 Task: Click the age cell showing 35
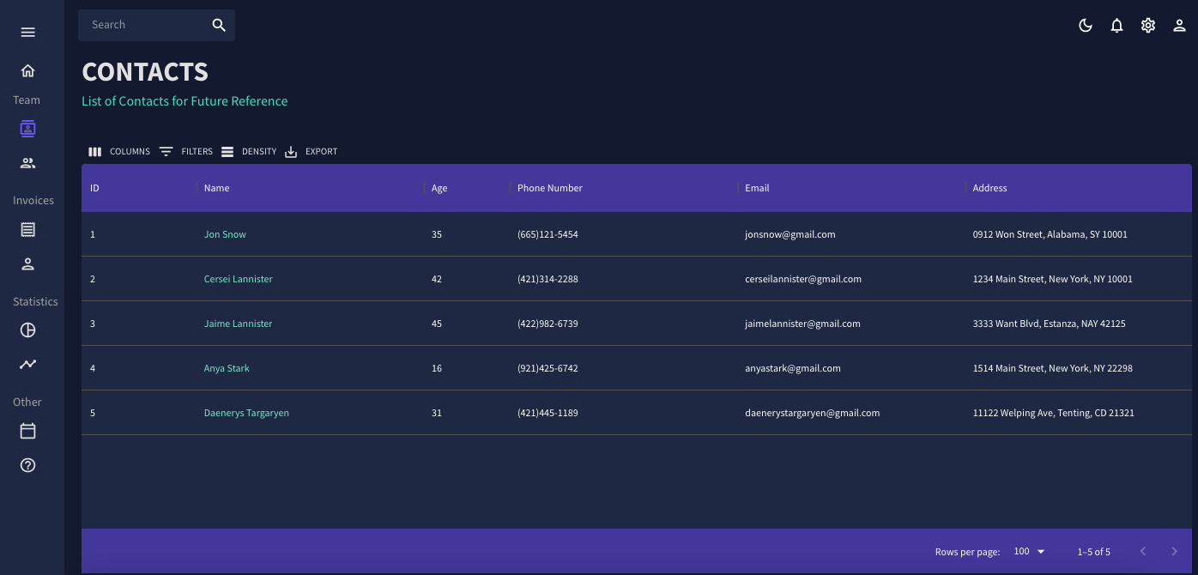point(437,234)
